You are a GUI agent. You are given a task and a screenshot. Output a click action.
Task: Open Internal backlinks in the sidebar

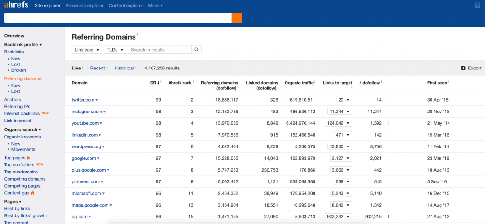point(22,114)
